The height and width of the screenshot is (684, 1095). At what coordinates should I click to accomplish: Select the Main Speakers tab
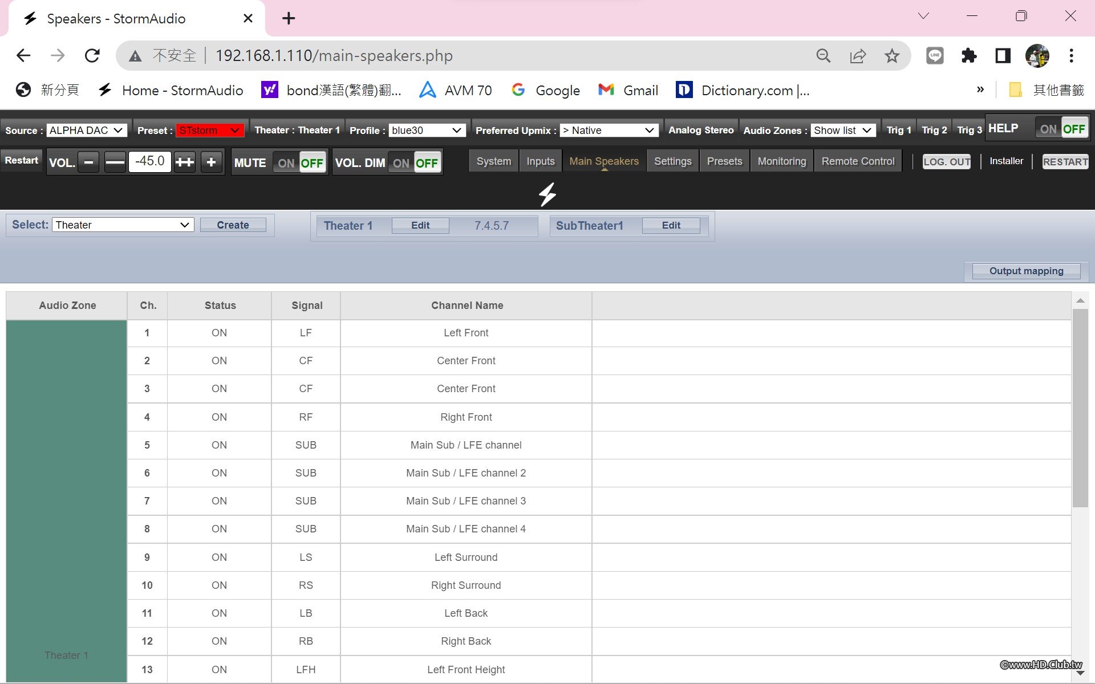[x=604, y=161]
